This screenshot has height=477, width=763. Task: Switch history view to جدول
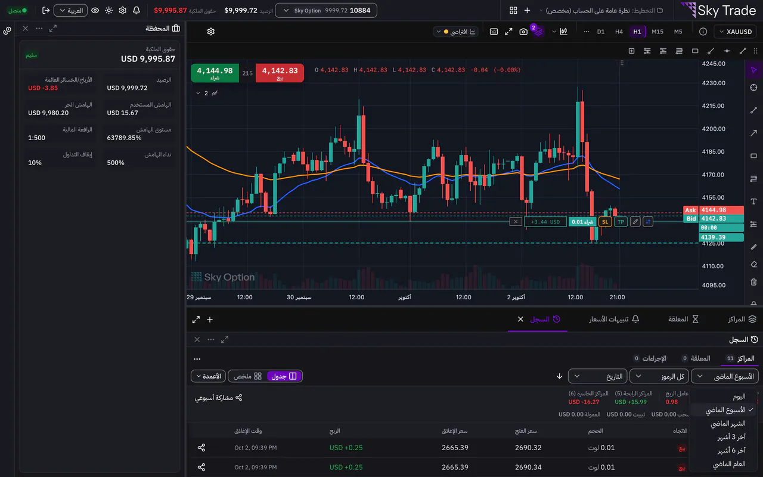284,376
